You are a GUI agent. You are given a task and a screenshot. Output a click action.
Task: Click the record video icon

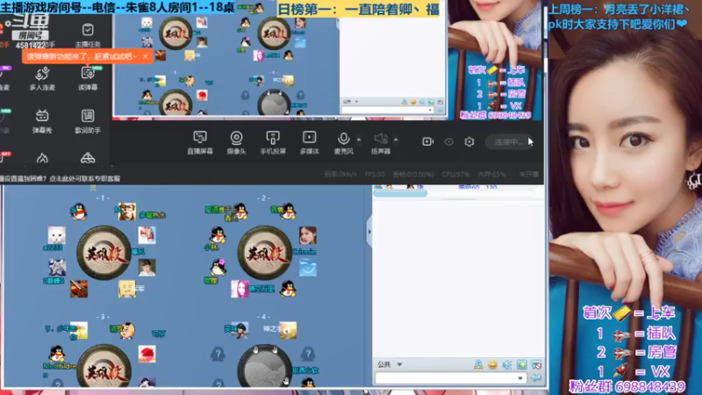pyautogui.click(x=427, y=141)
